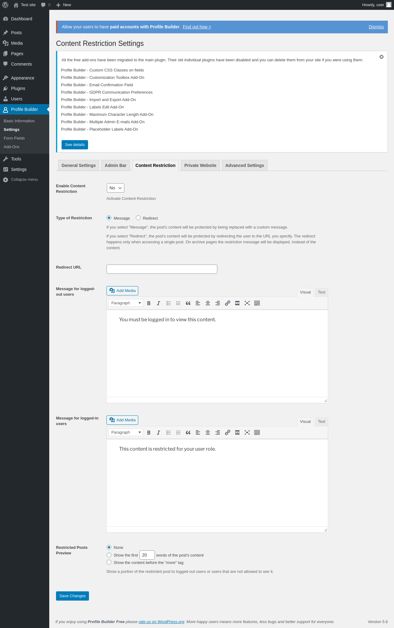Click Add Media for logged-in message

tap(122, 420)
